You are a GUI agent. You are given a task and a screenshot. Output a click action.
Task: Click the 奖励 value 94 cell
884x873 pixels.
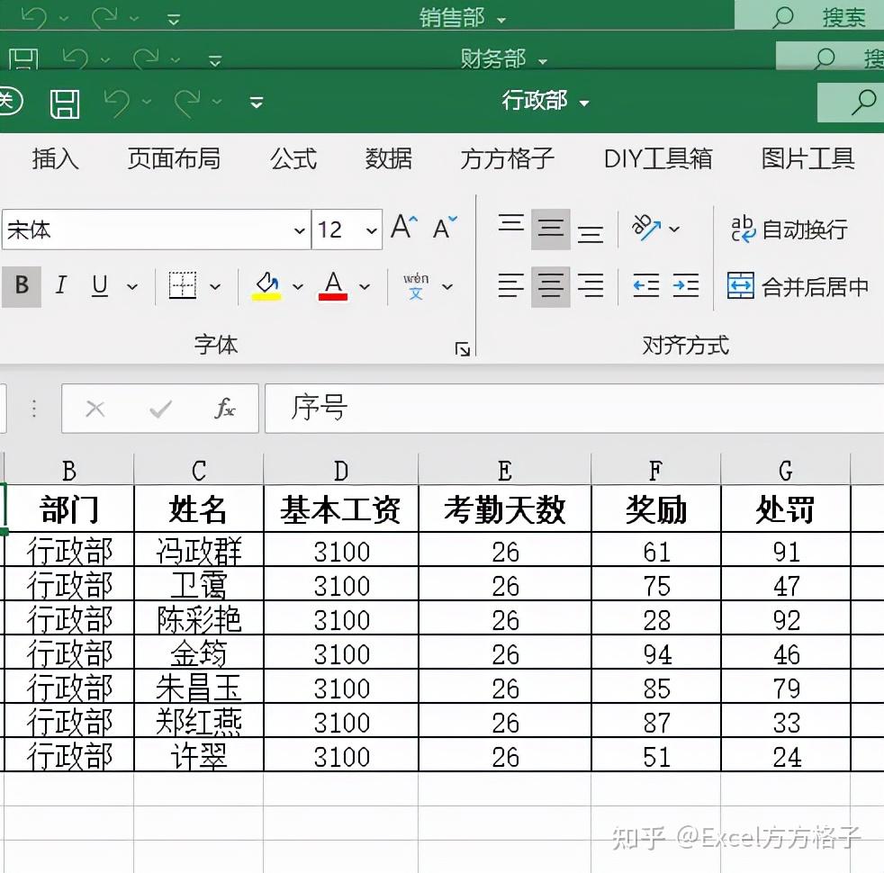point(655,653)
